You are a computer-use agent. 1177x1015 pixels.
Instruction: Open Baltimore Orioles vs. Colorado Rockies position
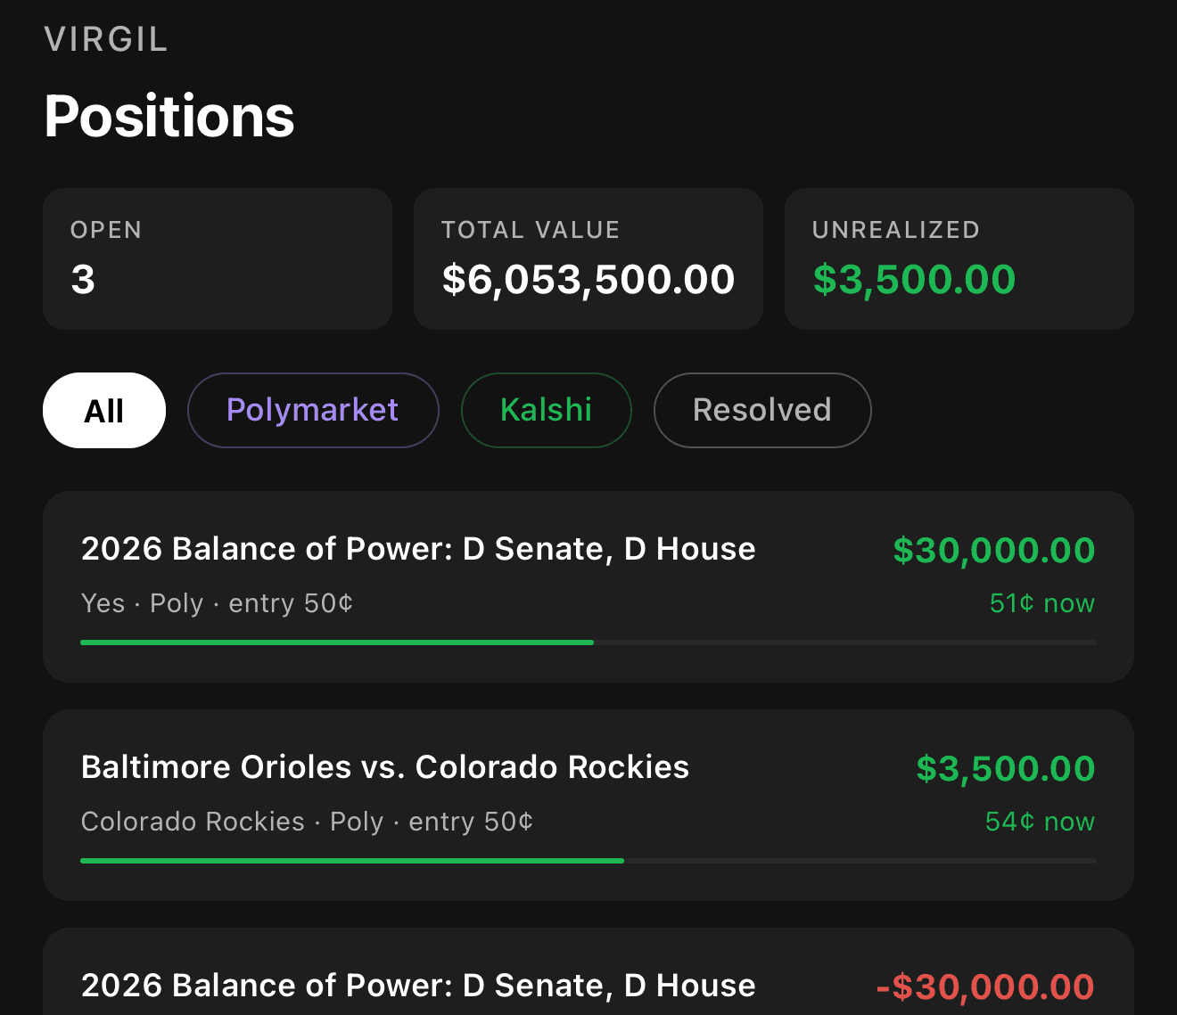point(588,805)
